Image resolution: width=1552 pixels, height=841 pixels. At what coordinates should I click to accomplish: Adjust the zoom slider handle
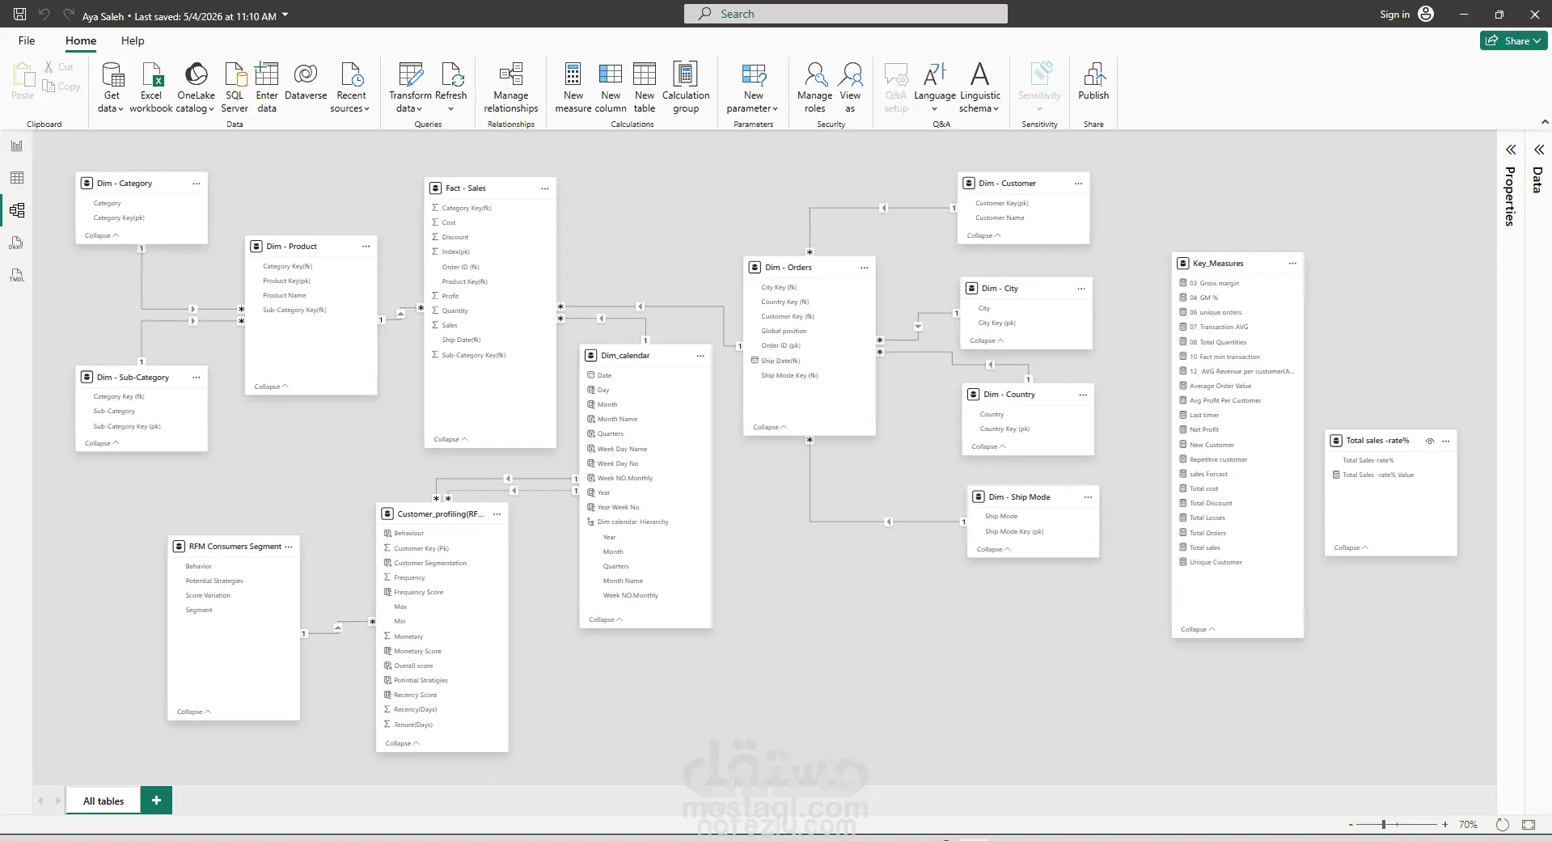tap(1384, 825)
